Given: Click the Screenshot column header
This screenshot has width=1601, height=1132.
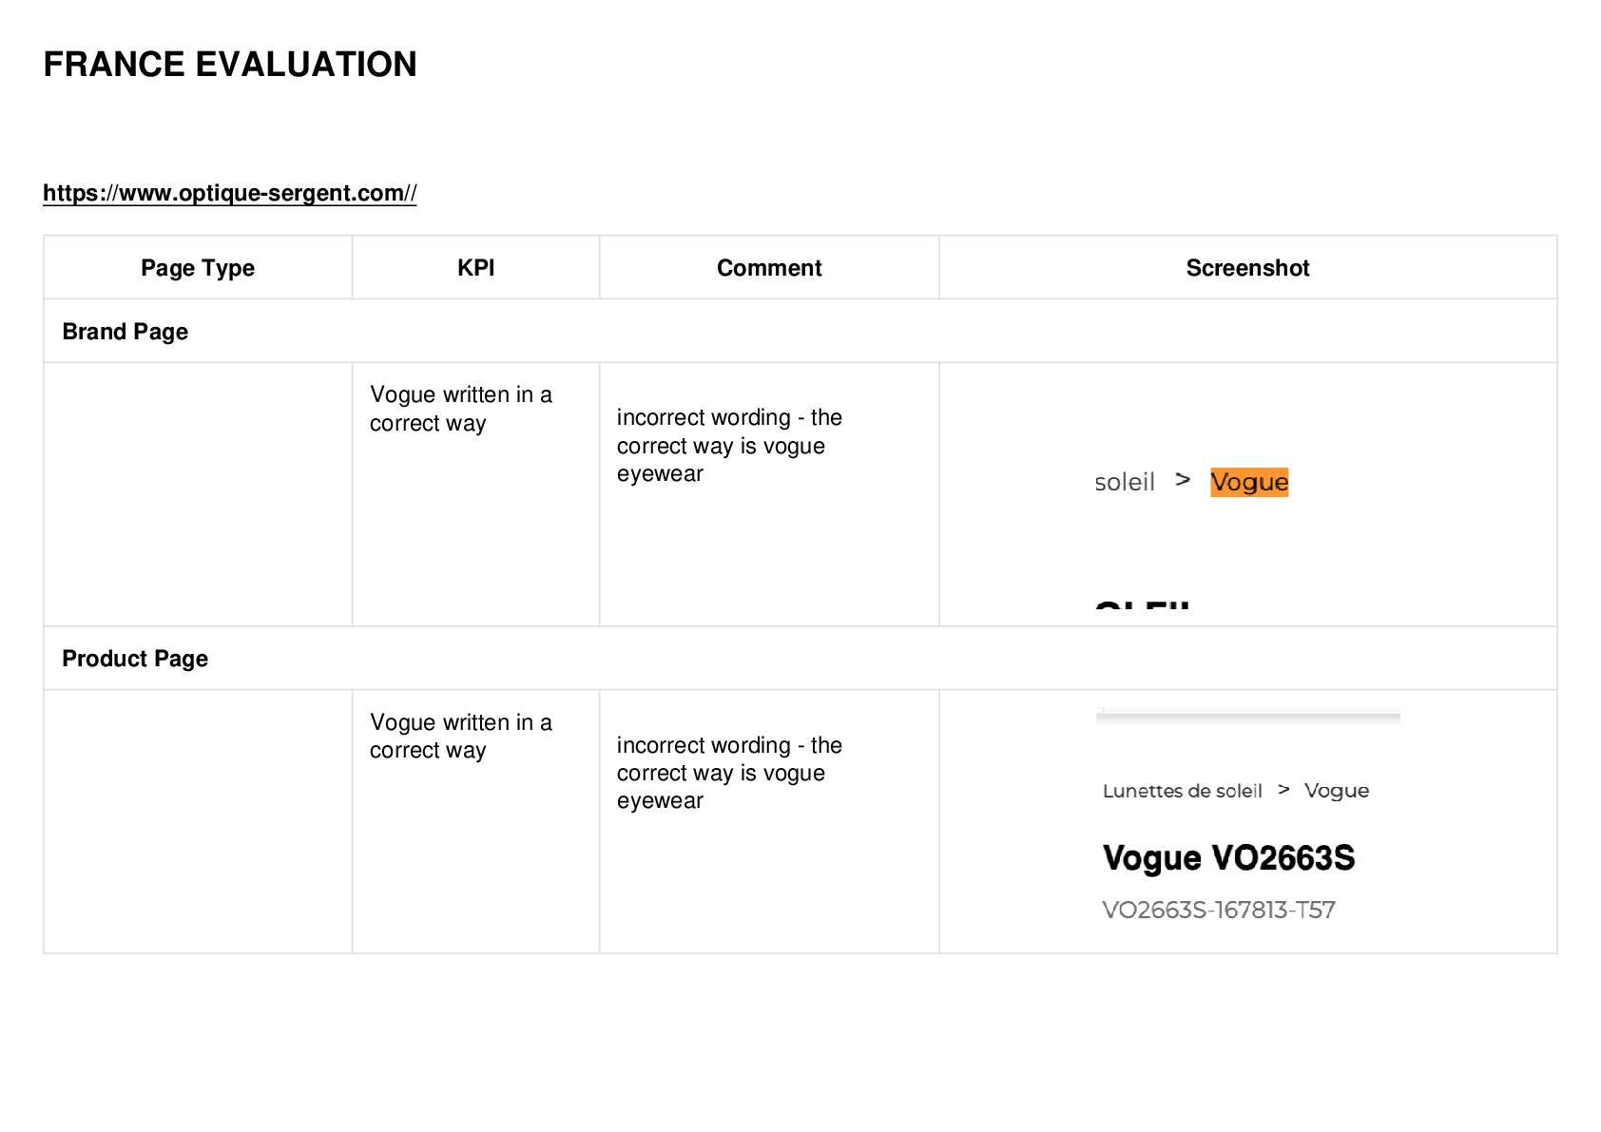Looking at the screenshot, I should (1247, 268).
